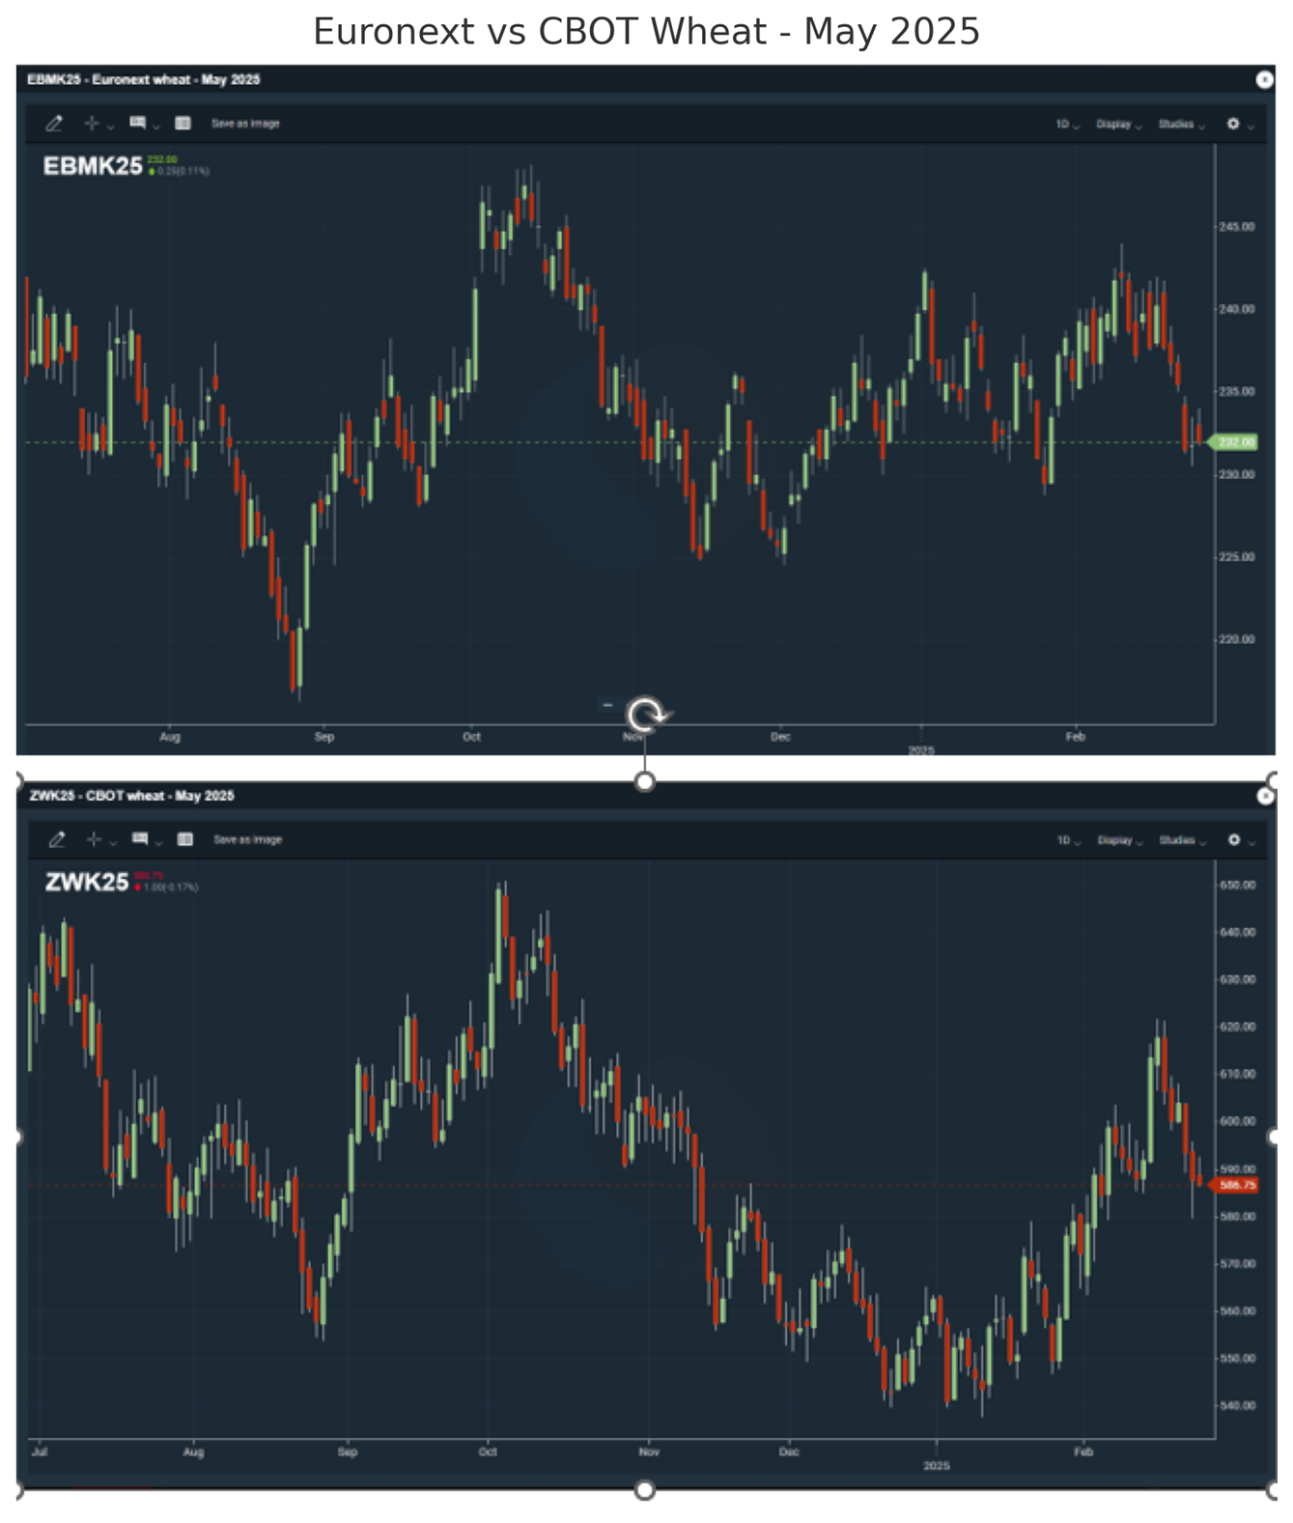Click Save as image in Euronext chart

245,124
